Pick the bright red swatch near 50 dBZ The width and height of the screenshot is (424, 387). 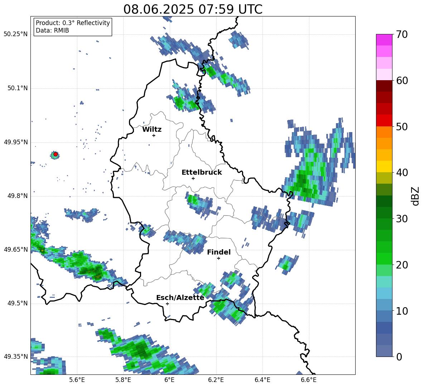coord(384,121)
